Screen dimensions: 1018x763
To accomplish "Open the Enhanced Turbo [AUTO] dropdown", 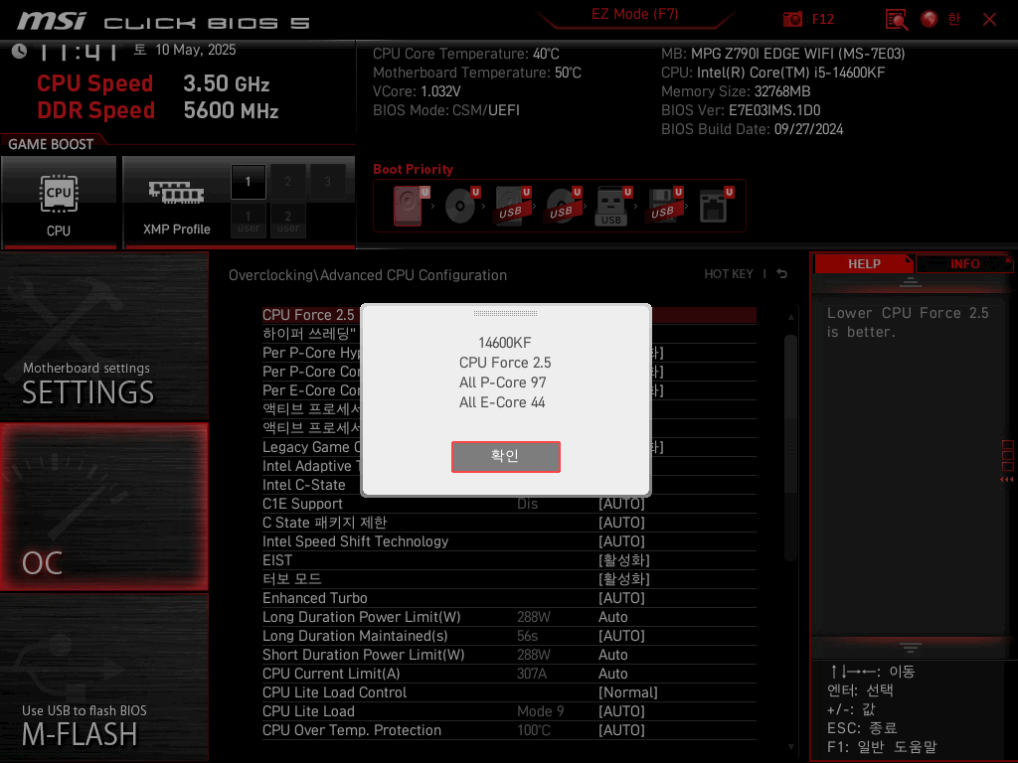I will tap(621, 598).
